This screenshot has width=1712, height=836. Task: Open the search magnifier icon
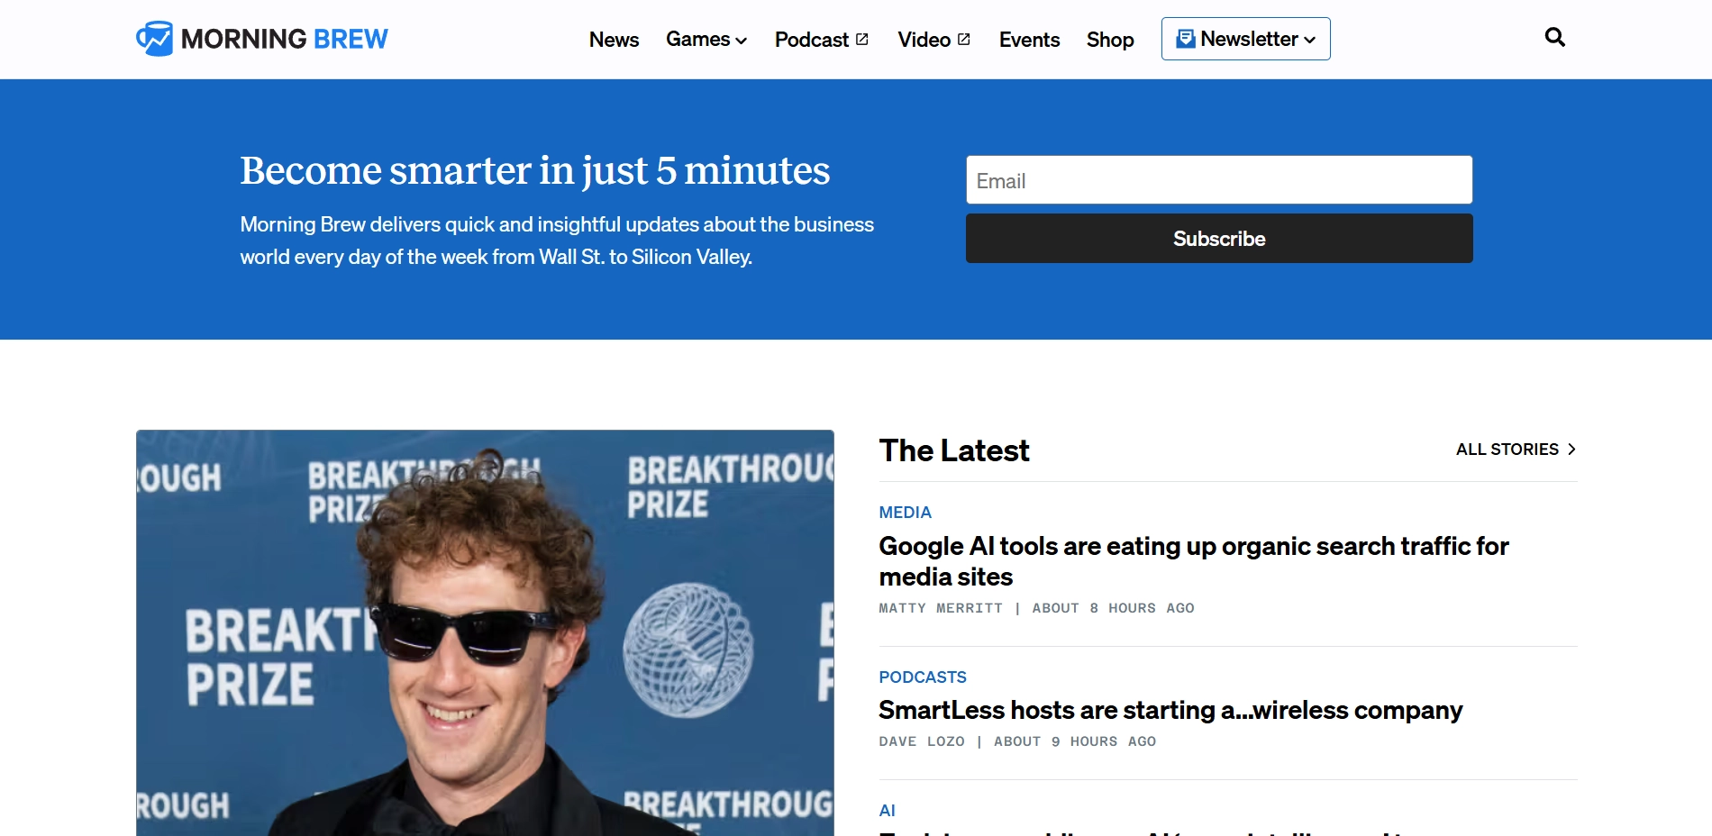(x=1554, y=37)
